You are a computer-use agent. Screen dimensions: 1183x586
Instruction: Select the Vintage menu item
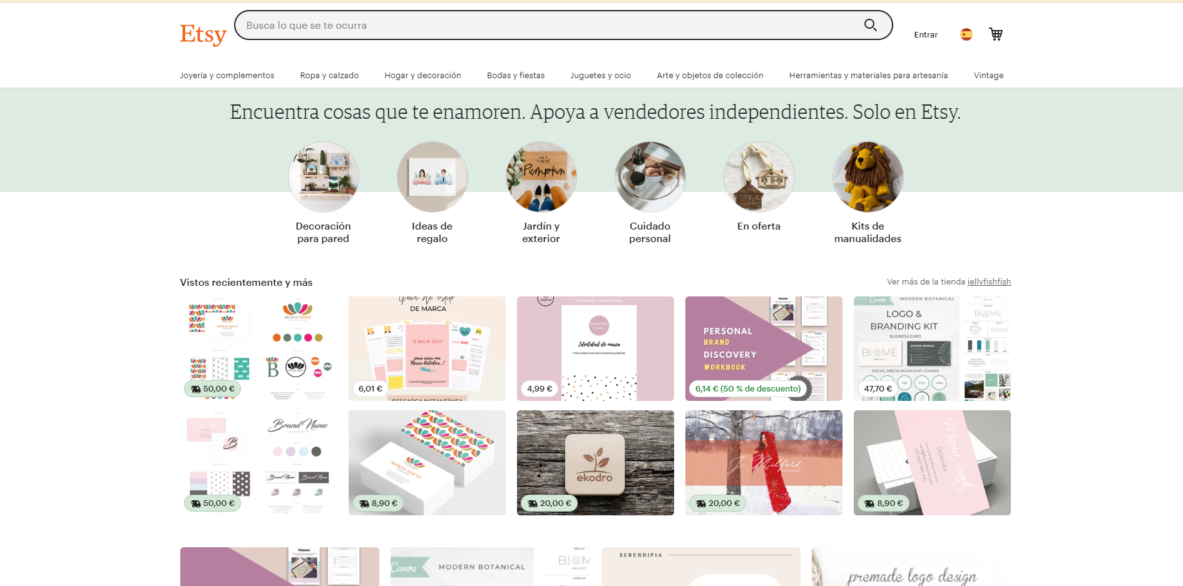click(x=988, y=76)
